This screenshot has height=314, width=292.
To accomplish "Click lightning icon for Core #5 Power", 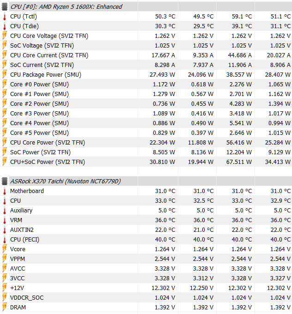I will [5, 133].
